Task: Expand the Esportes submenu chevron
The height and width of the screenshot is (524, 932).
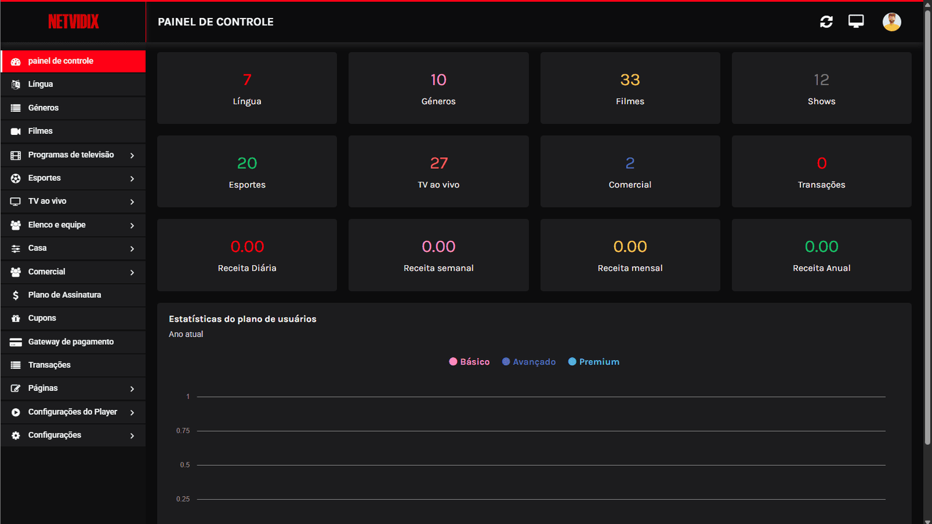Action: click(132, 179)
